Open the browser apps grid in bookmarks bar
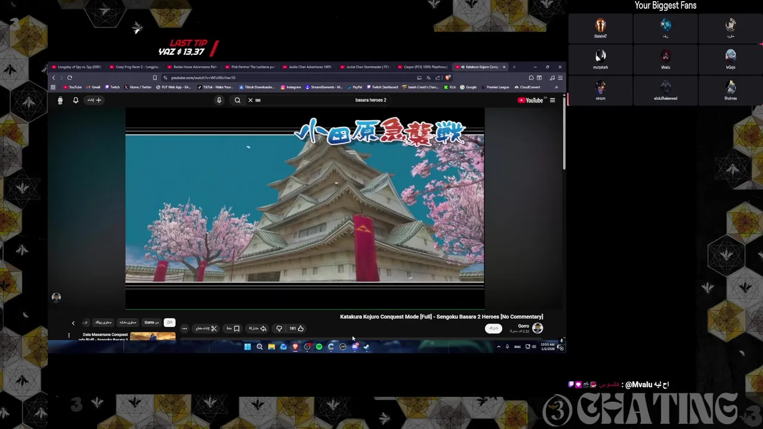763x429 pixels. [52, 87]
